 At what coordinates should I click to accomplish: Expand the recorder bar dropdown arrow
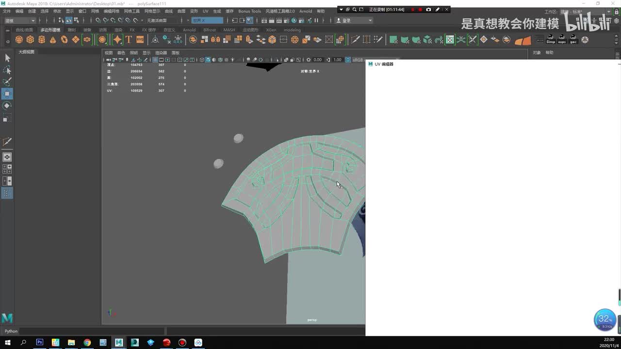341,9
